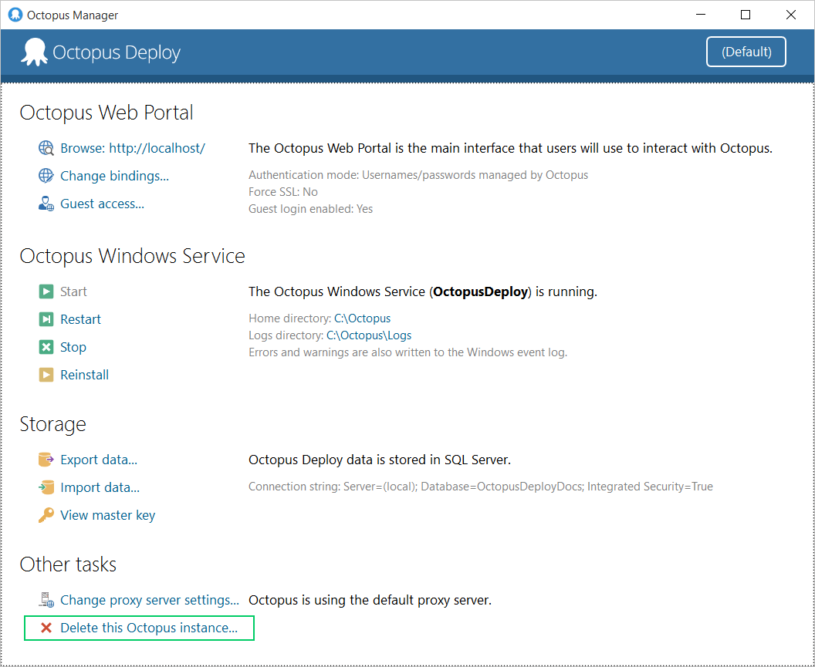
Task: Click the master key icon
Action: coord(46,515)
